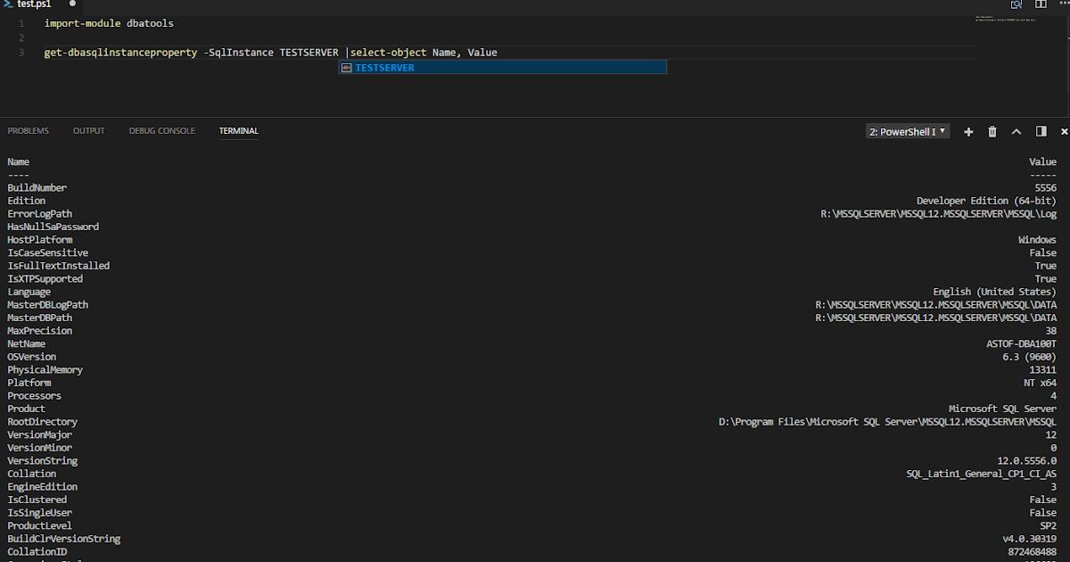Expand the 2: PowerShell dropdown arrow
This screenshot has width=1070, height=562.
point(943,131)
